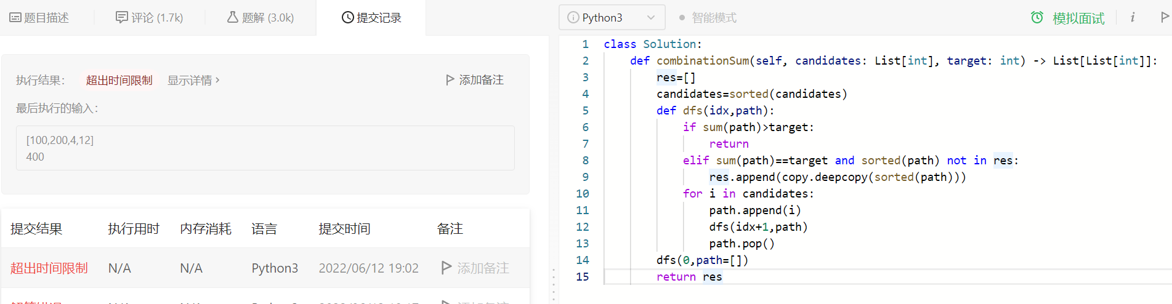Click the 超出时间限制 execution result text
1172x304 pixels.
[x=119, y=80]
